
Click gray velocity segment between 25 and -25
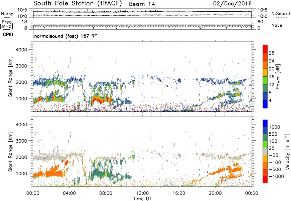tap(265, 151)
